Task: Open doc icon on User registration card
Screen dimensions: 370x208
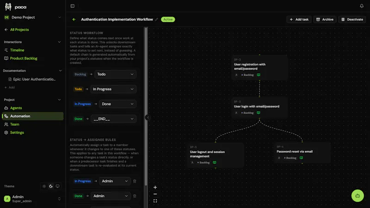Action: [x=259, y=75]
